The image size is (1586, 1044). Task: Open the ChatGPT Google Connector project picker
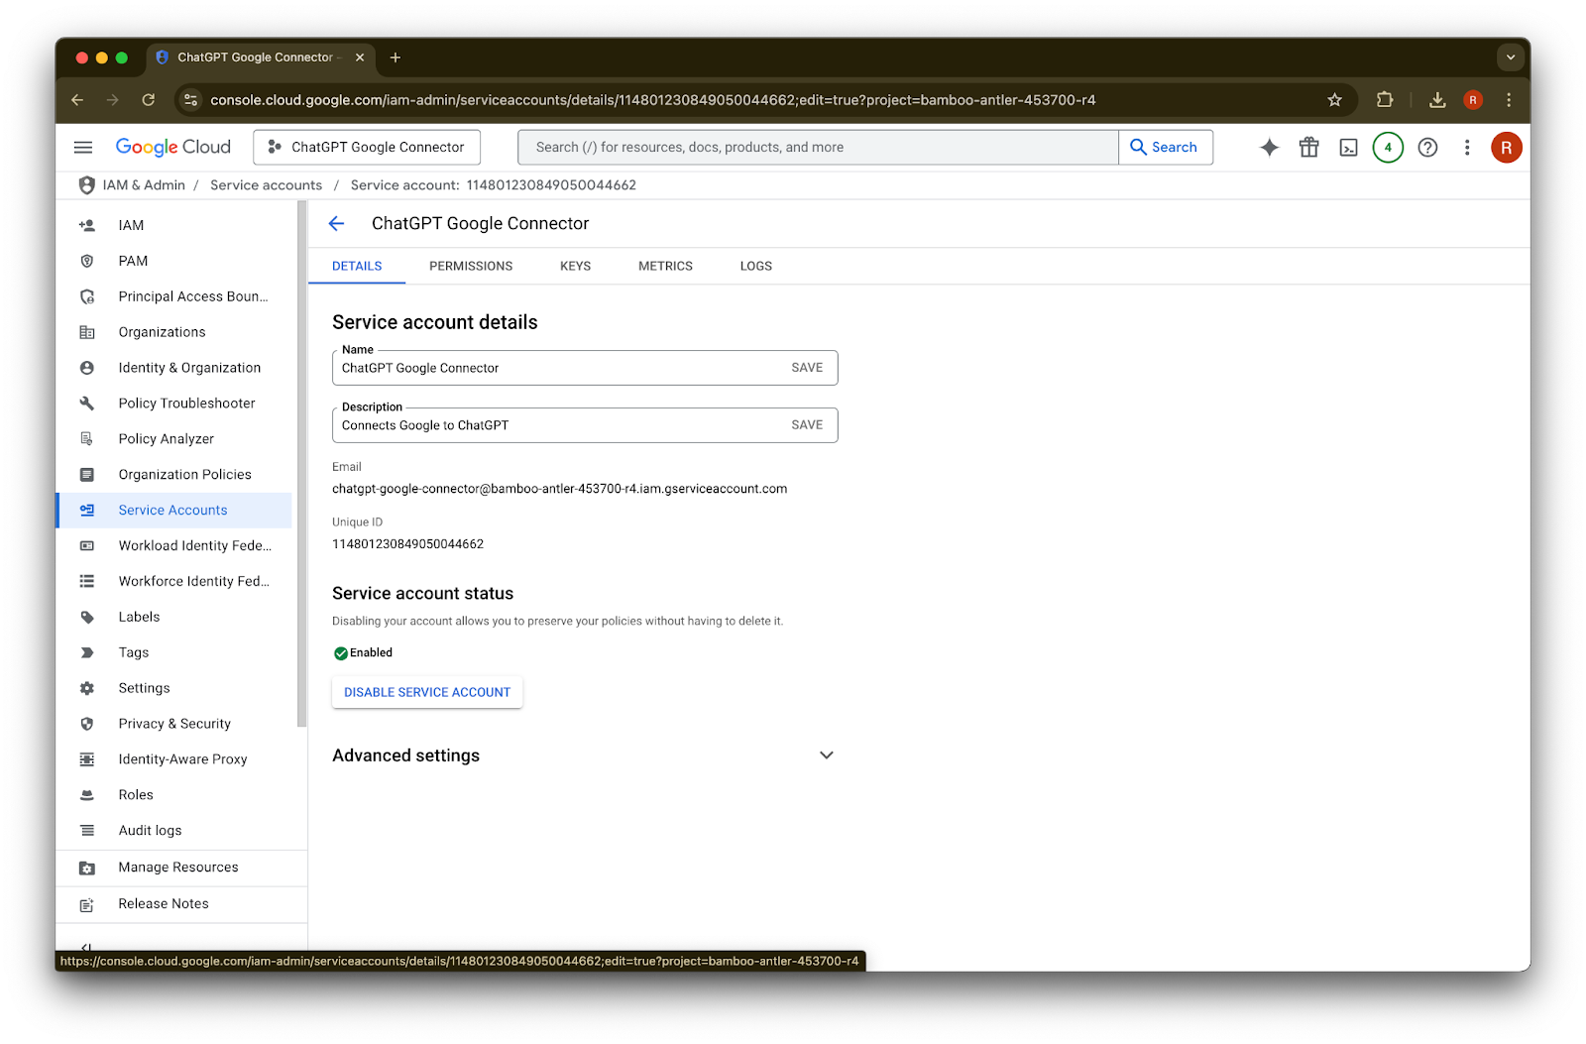tap(367, 148)
